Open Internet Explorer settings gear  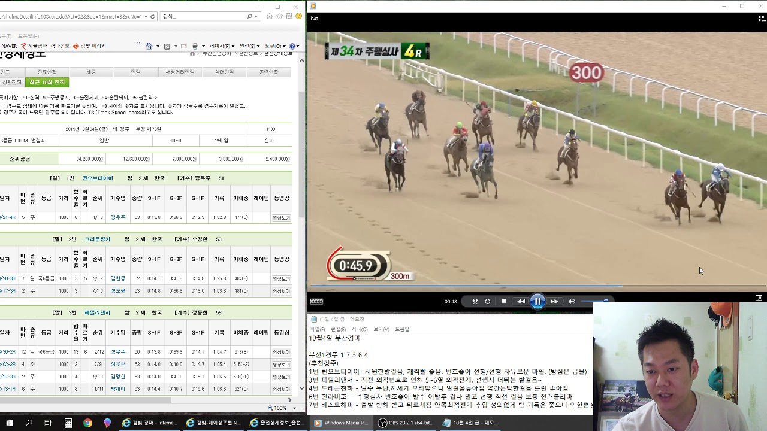coord(289,16)
